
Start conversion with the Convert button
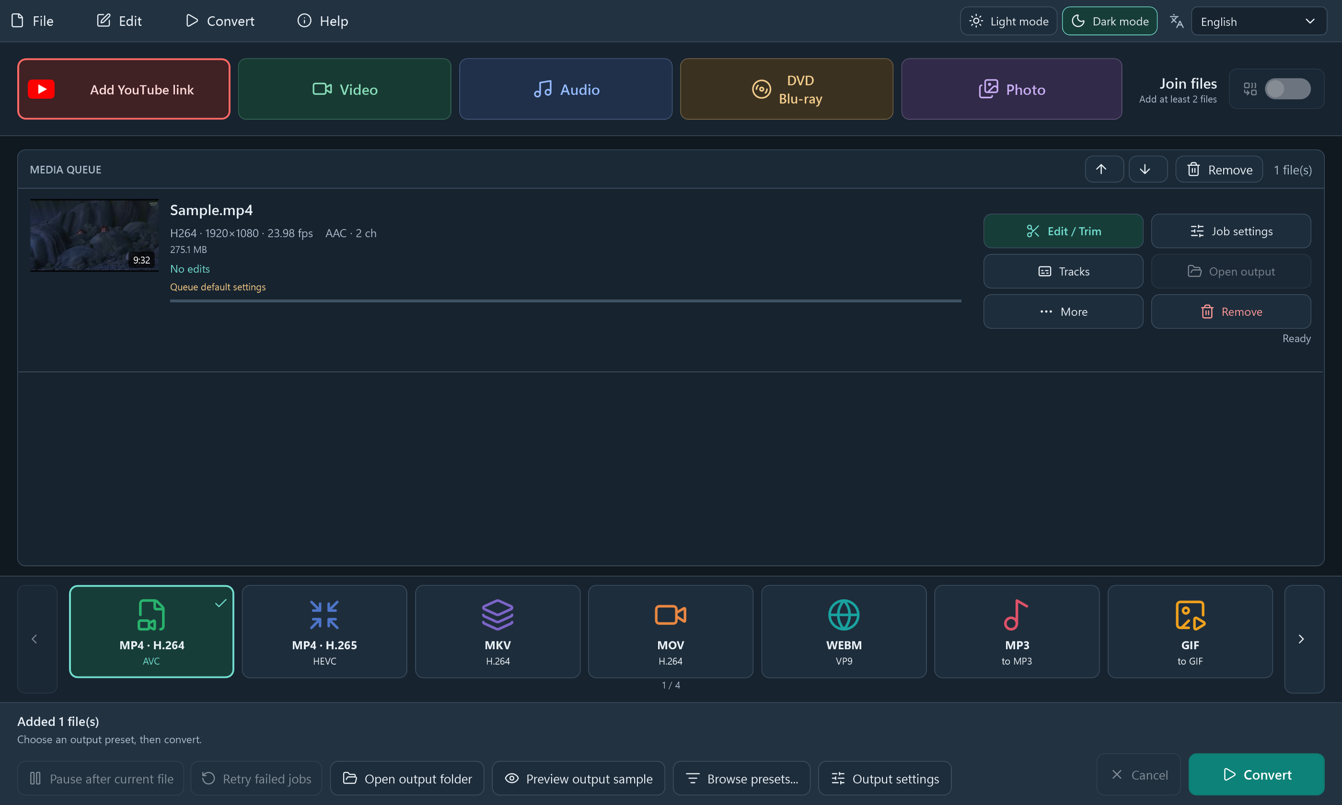(x=1256, y=775)
